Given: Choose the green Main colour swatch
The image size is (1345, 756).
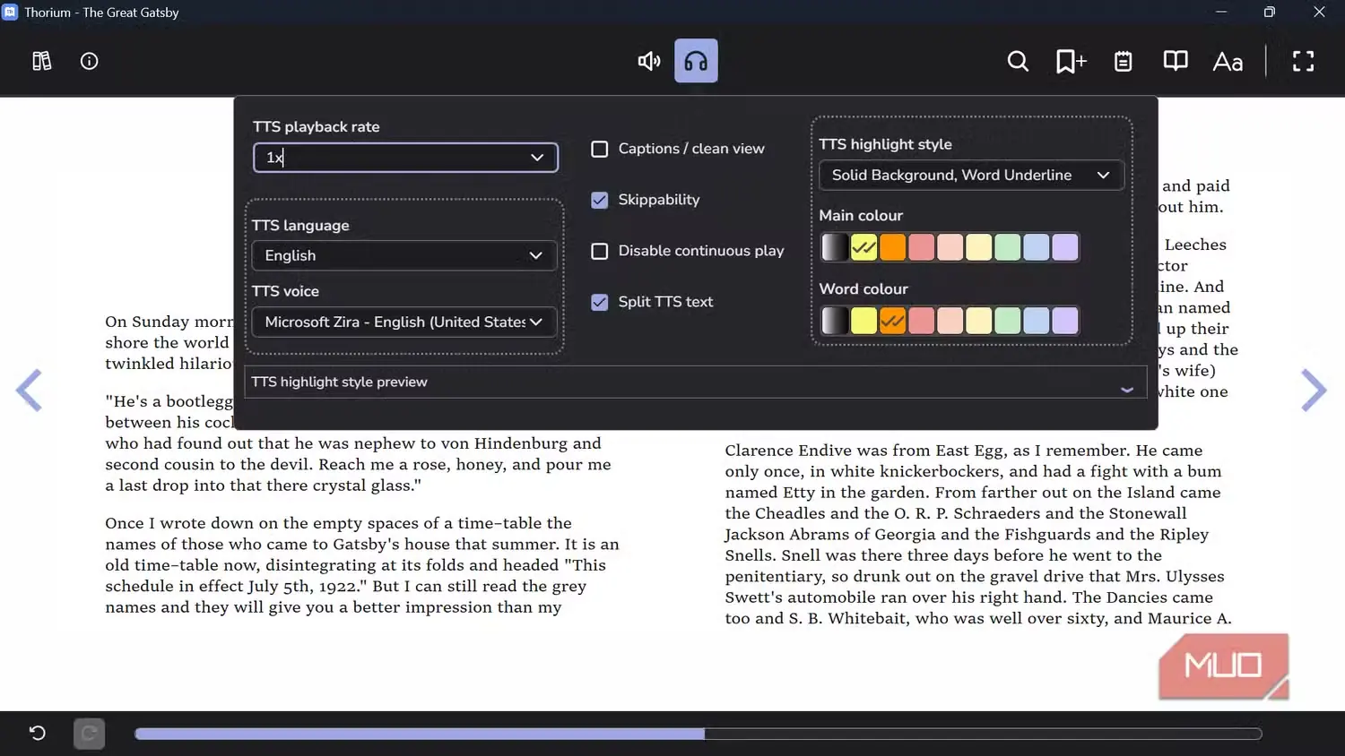Looking at the screenshot, I should [x=1007, y=247].
